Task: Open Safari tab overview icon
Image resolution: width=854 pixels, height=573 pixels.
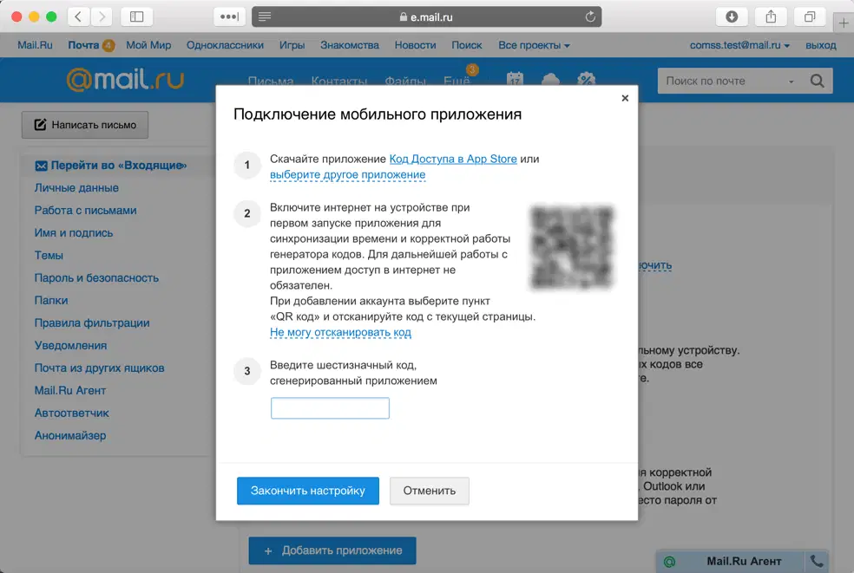Action: tap(809, 16)
